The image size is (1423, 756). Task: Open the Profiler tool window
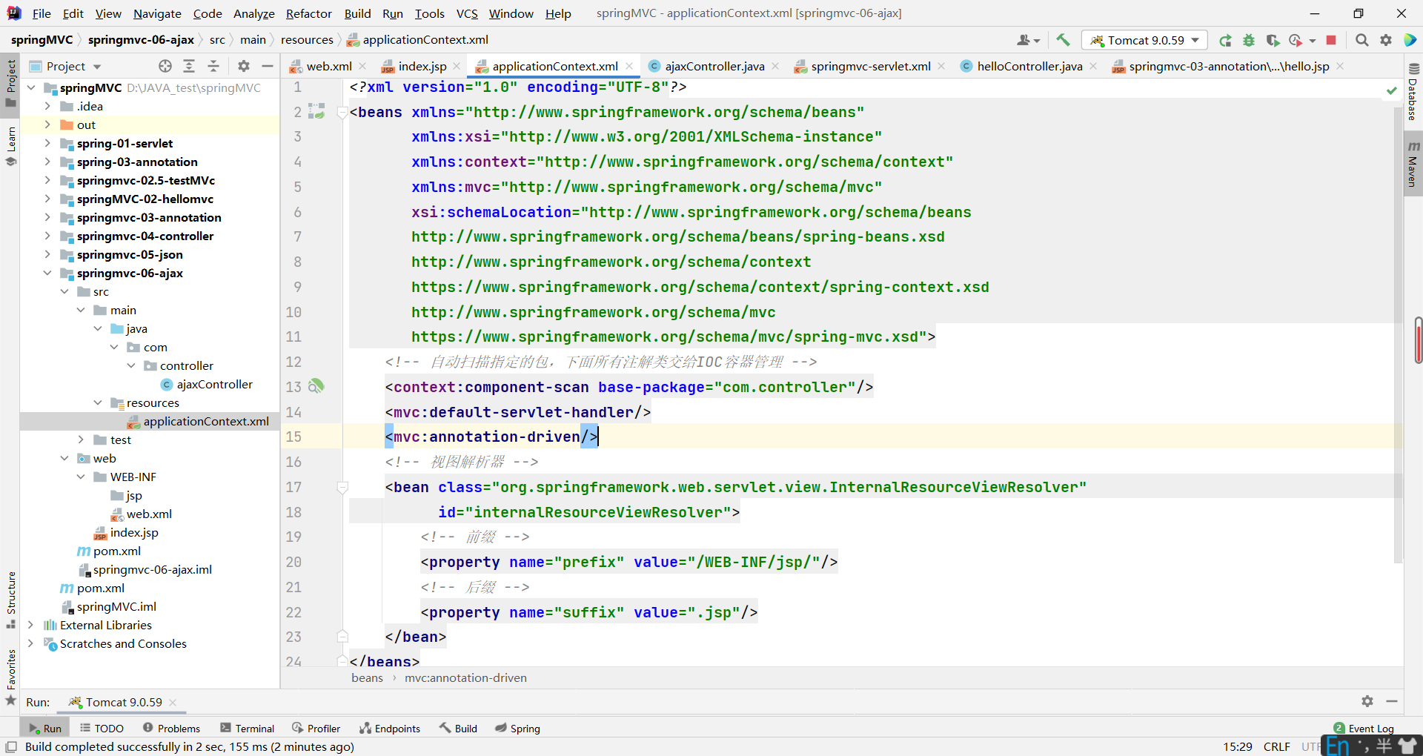pyautogui.click(x=316, y=729)
